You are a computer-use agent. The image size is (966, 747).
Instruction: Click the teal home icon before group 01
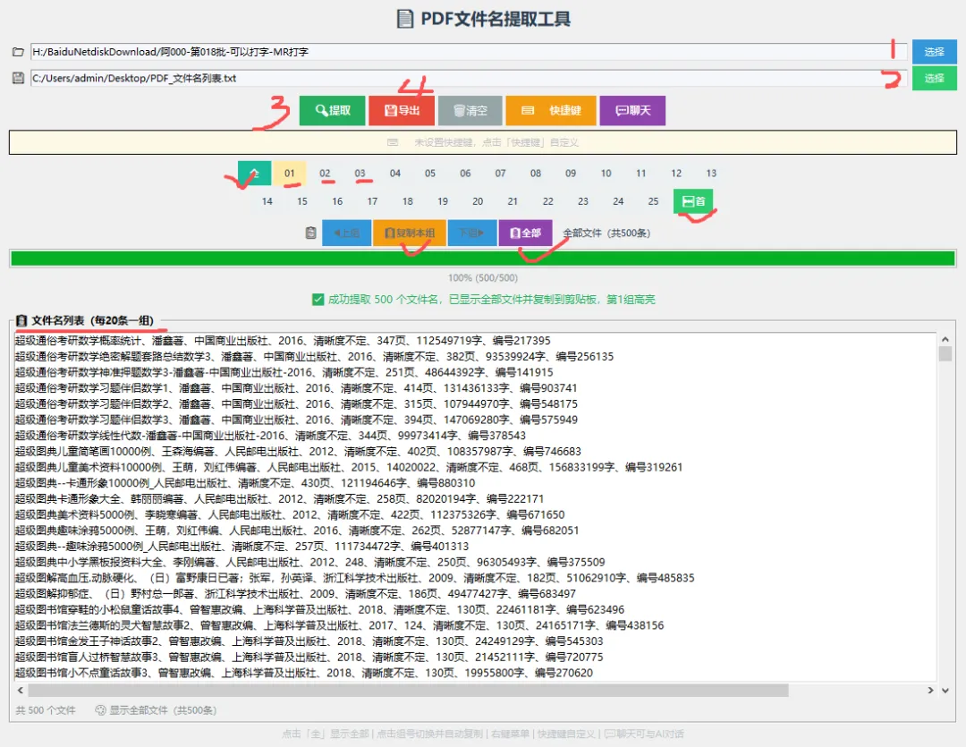[254, 174]
